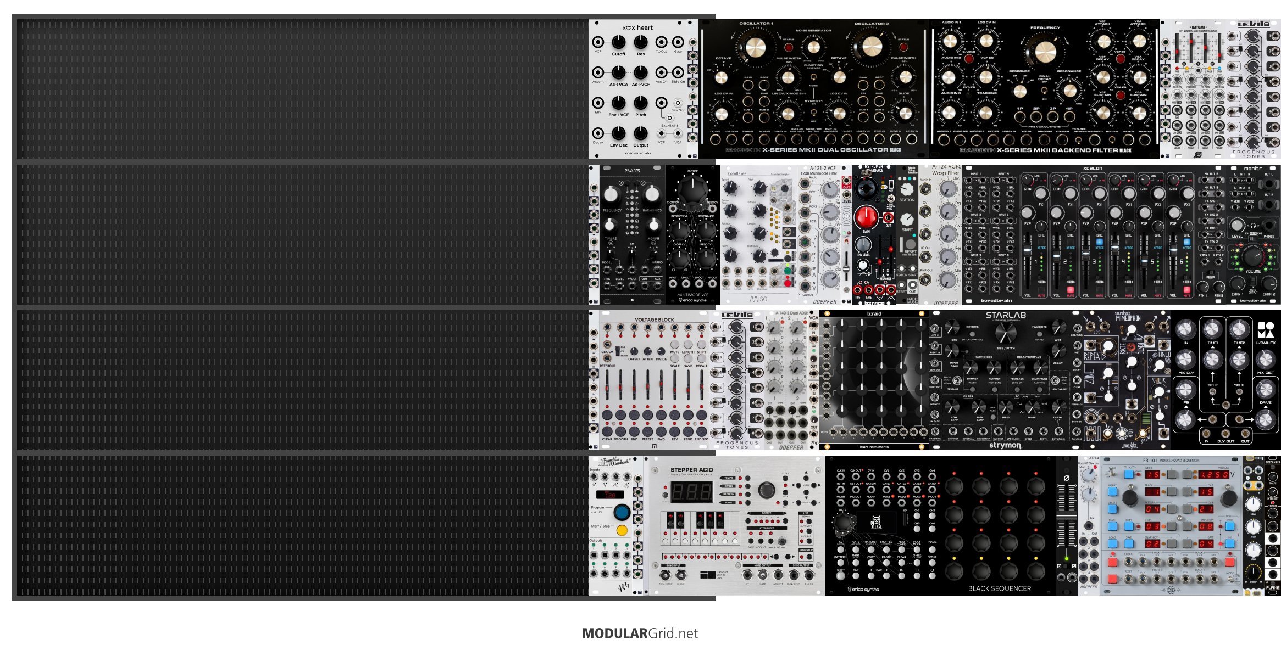The width and height of the screenshot is (1281, 645).
Task: Select the Pitch knob on x0x heart
Action: [x=641, y=103]
